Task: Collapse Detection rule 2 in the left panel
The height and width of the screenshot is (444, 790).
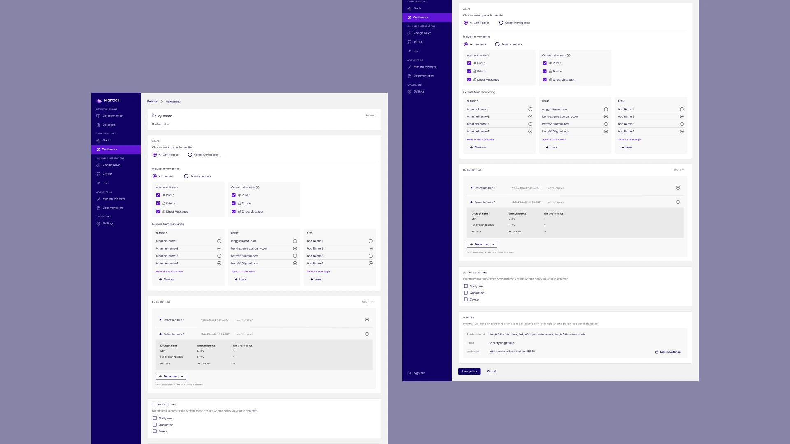Action: [160, 334]
